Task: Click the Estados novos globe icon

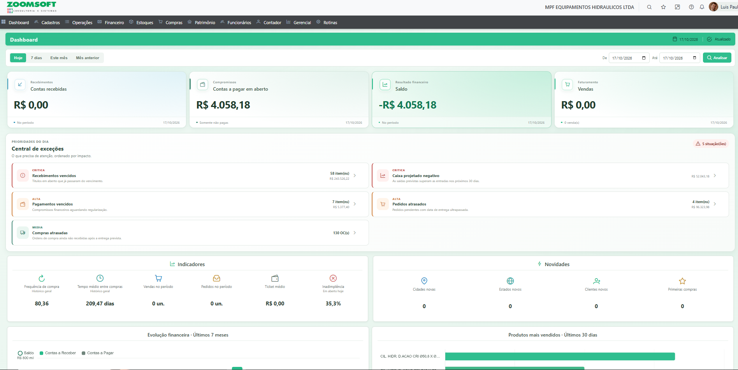Action: pos(510,281)
